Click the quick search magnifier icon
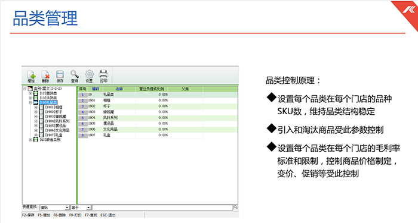Image resolution: width=418 pixels, height=223 pixels. pos(236,207)
